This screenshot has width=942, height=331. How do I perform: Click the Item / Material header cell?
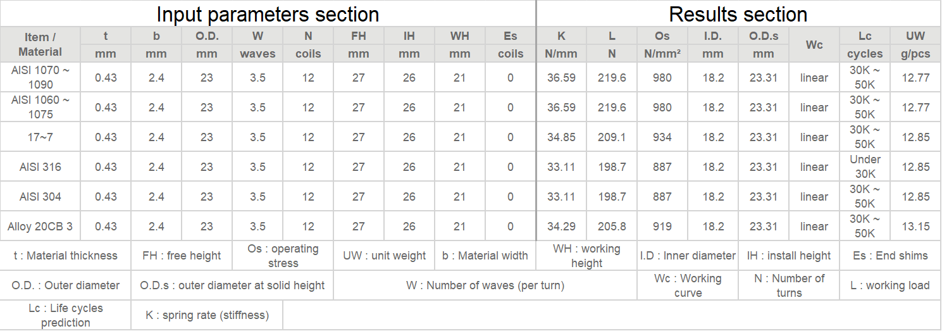(40, 44)
